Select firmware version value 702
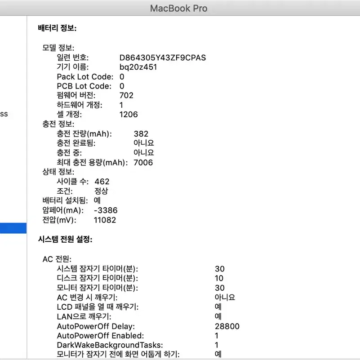Screen dimensions: 360x360 tap(126, 95)
